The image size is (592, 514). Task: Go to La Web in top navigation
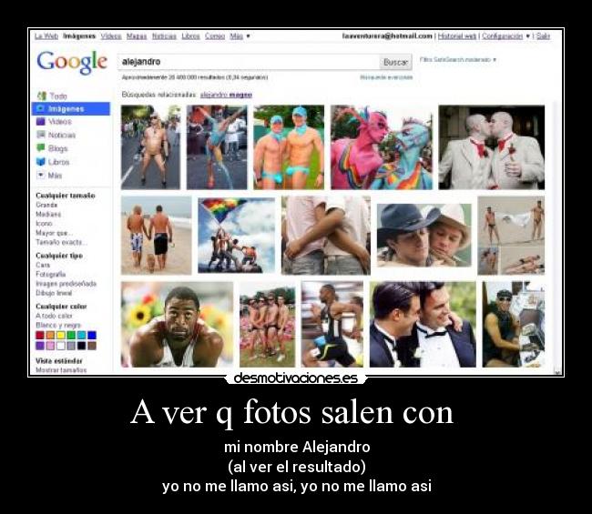tap(46, 36)
